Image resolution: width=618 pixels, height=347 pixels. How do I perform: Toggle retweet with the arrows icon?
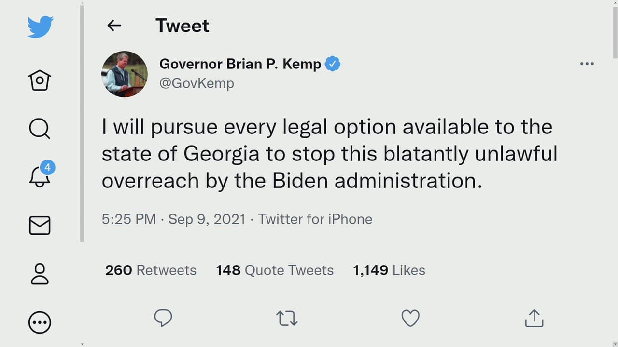click(287, 318)
